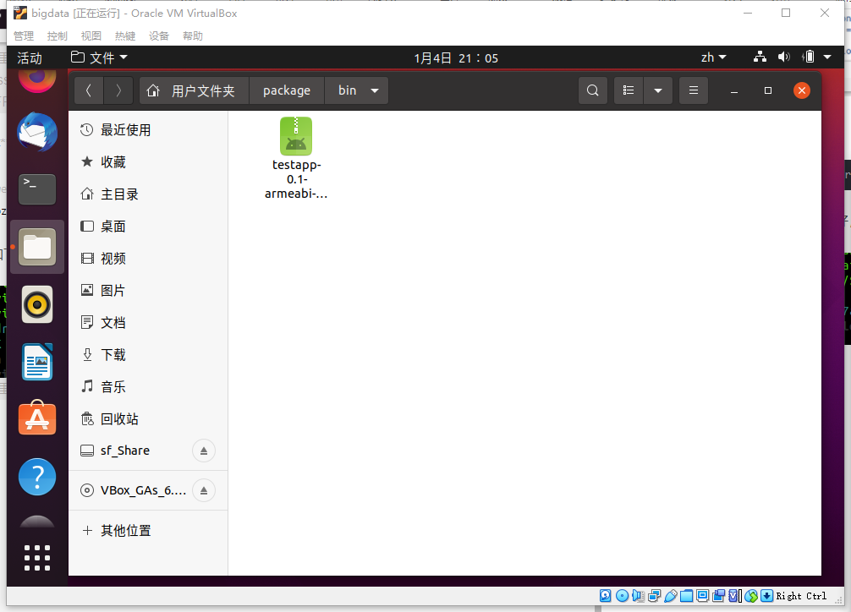This screenshot has width=851, height=612.
Task: Open the view options dropdown arrow
Action: pyautogui.click(x=658, y=90)
